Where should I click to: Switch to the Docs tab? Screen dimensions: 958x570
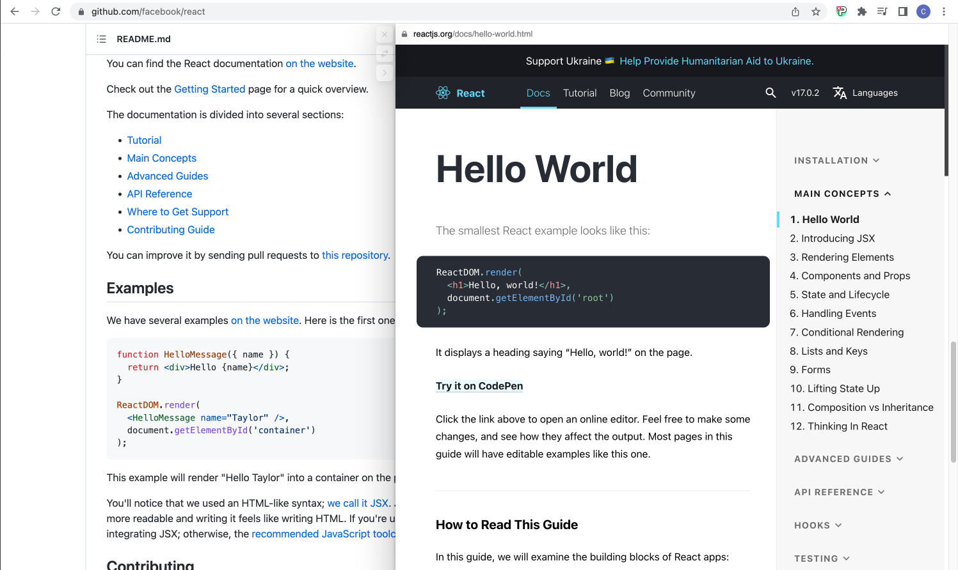[538, 93]
